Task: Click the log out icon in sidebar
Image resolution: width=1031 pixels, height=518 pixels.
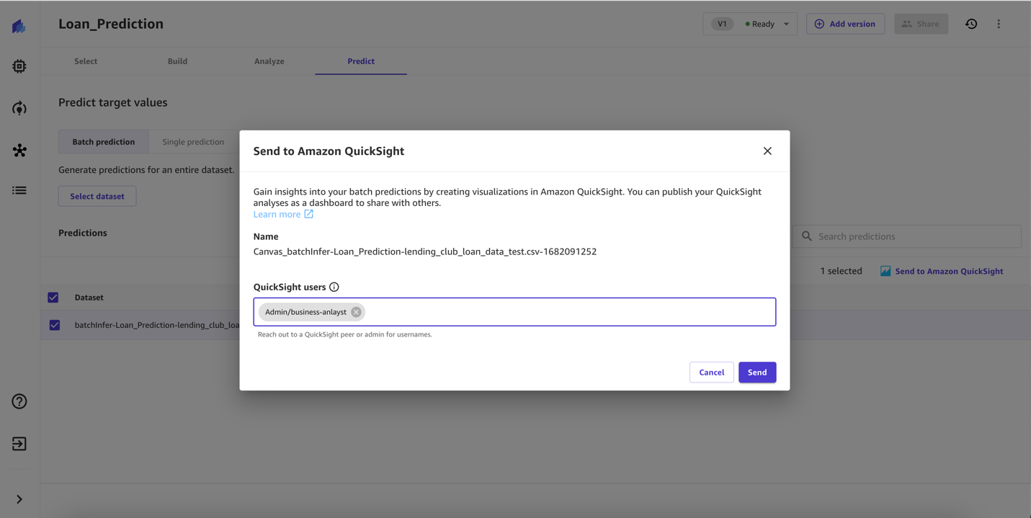Action: (19, 444)
